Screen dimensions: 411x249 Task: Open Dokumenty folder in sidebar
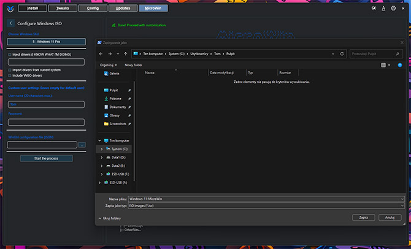115,107
